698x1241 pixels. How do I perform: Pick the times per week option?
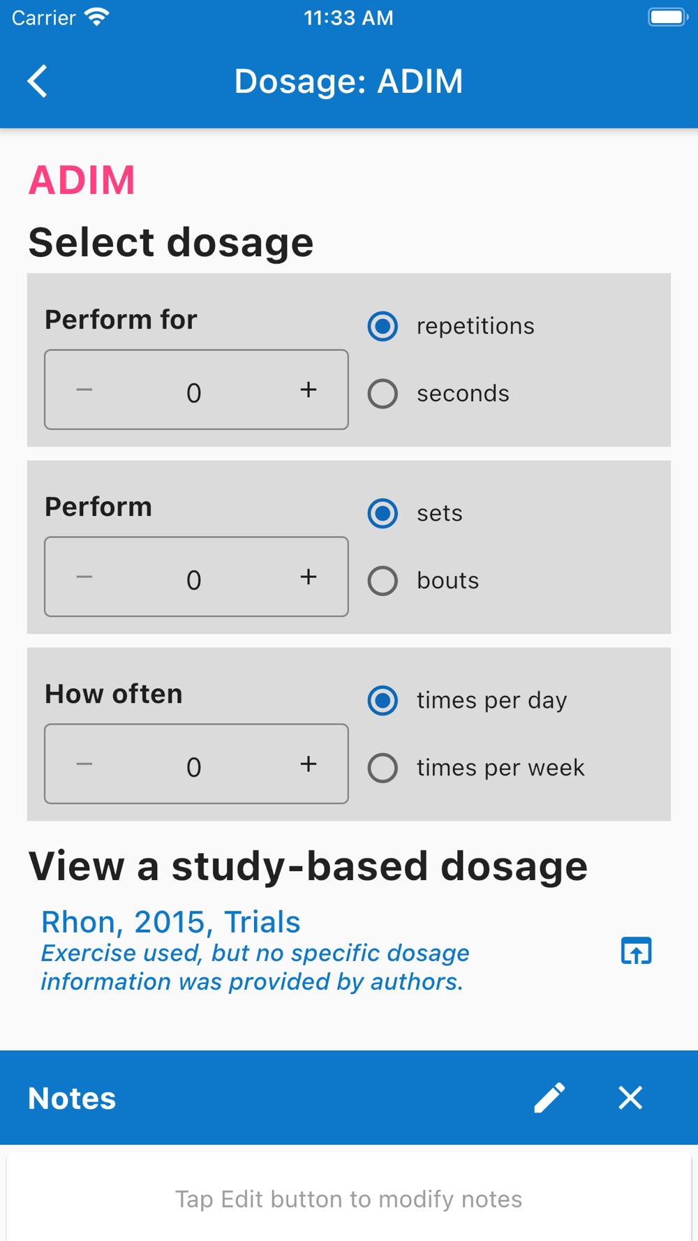coord(383,768)
